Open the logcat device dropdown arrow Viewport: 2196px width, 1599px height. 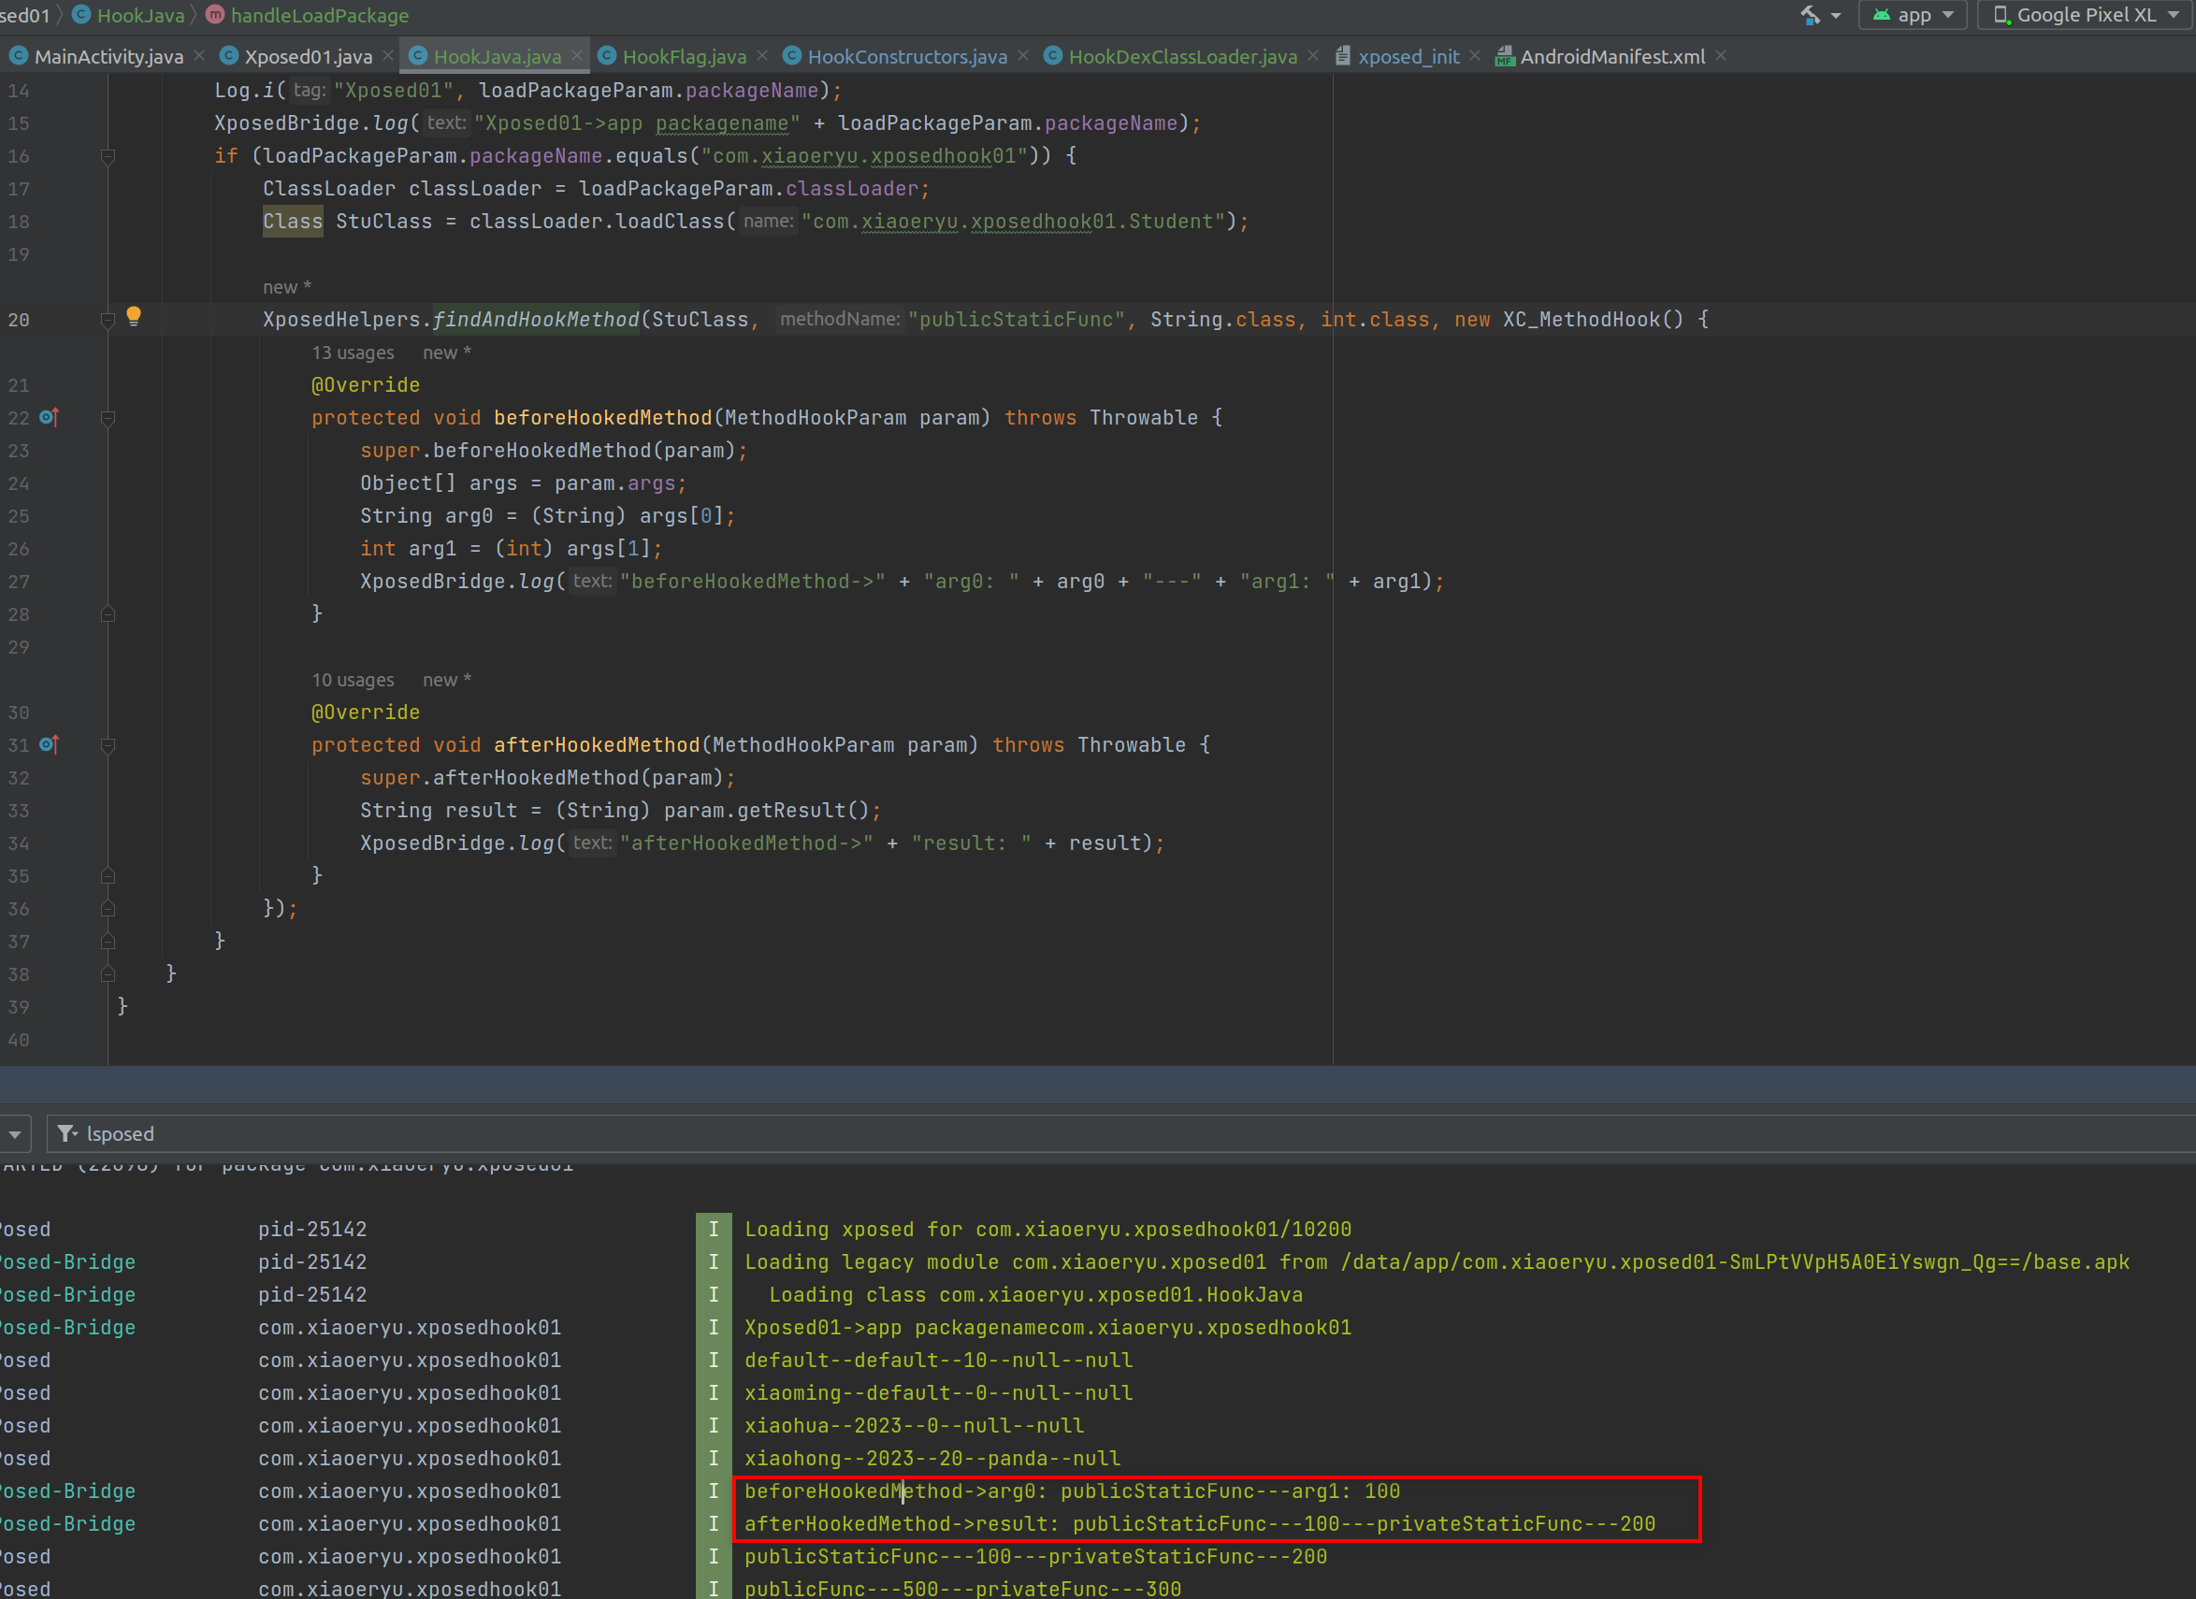point(16,1133)
